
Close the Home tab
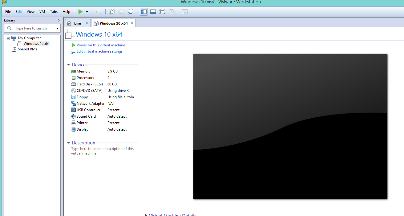click(87, 23)
